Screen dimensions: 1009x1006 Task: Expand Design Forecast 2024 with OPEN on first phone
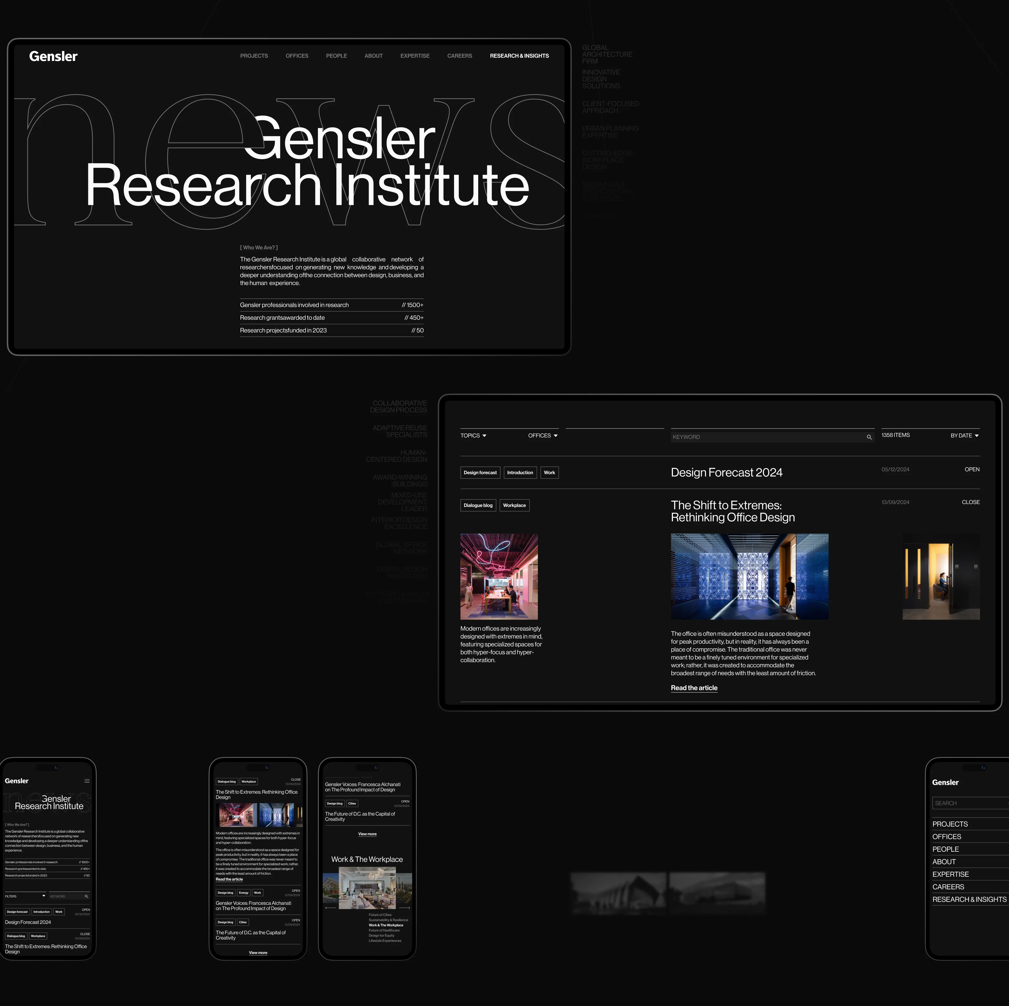point(86,910)
